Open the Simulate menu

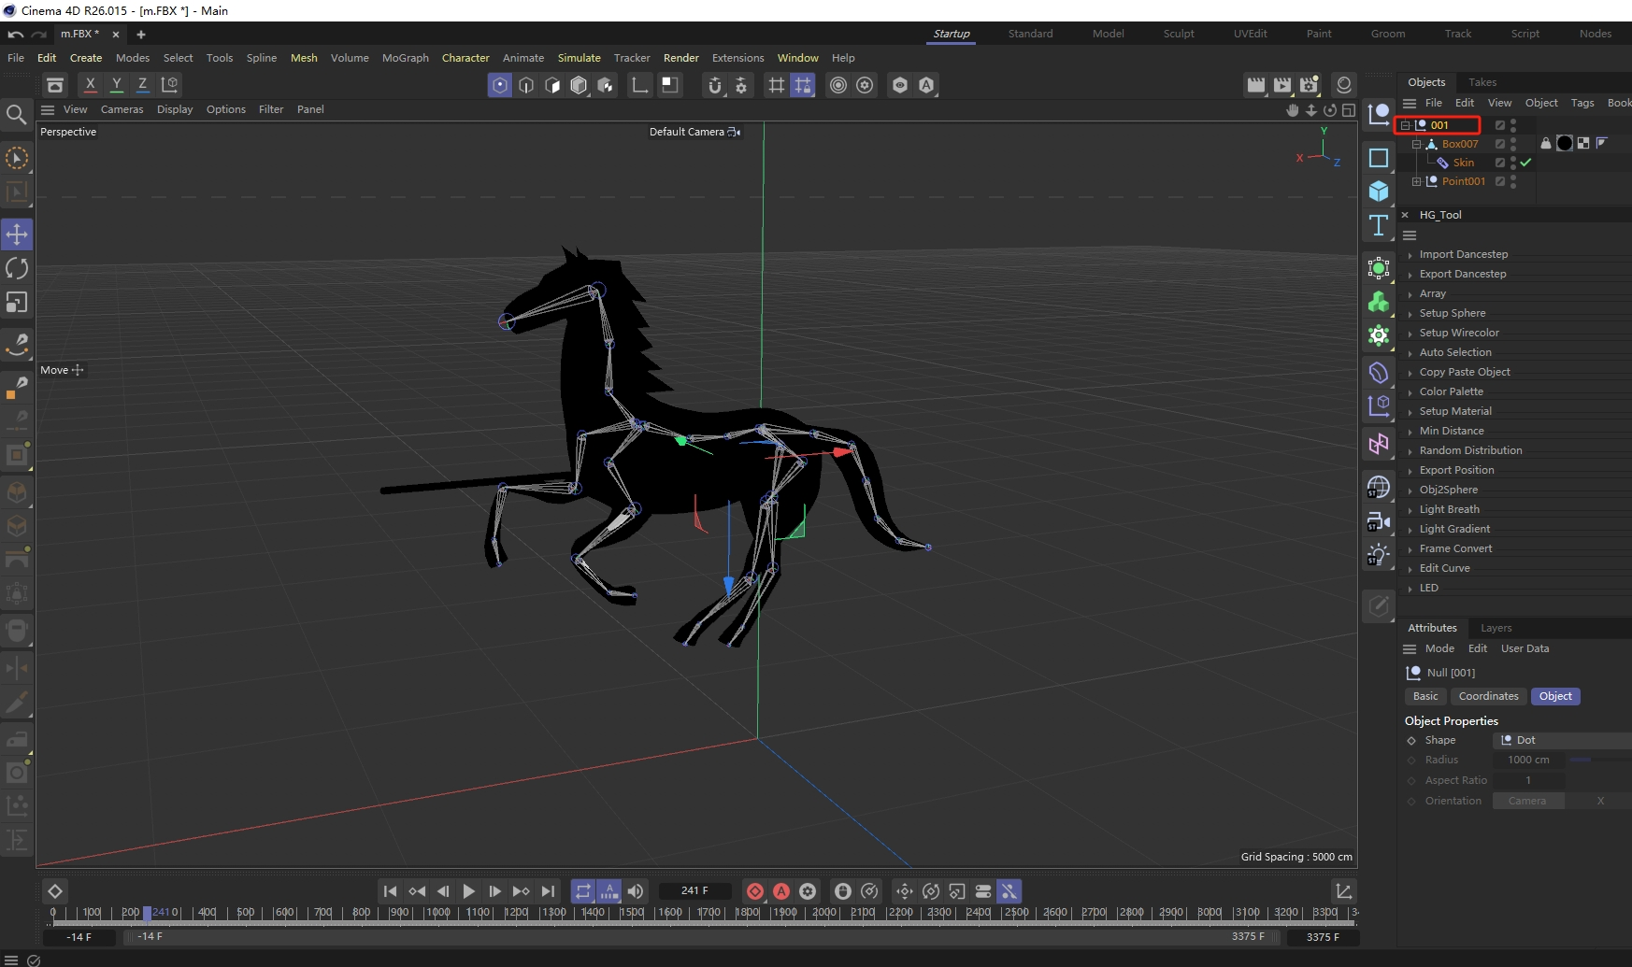pyautogui.click(x=580, y=58)
